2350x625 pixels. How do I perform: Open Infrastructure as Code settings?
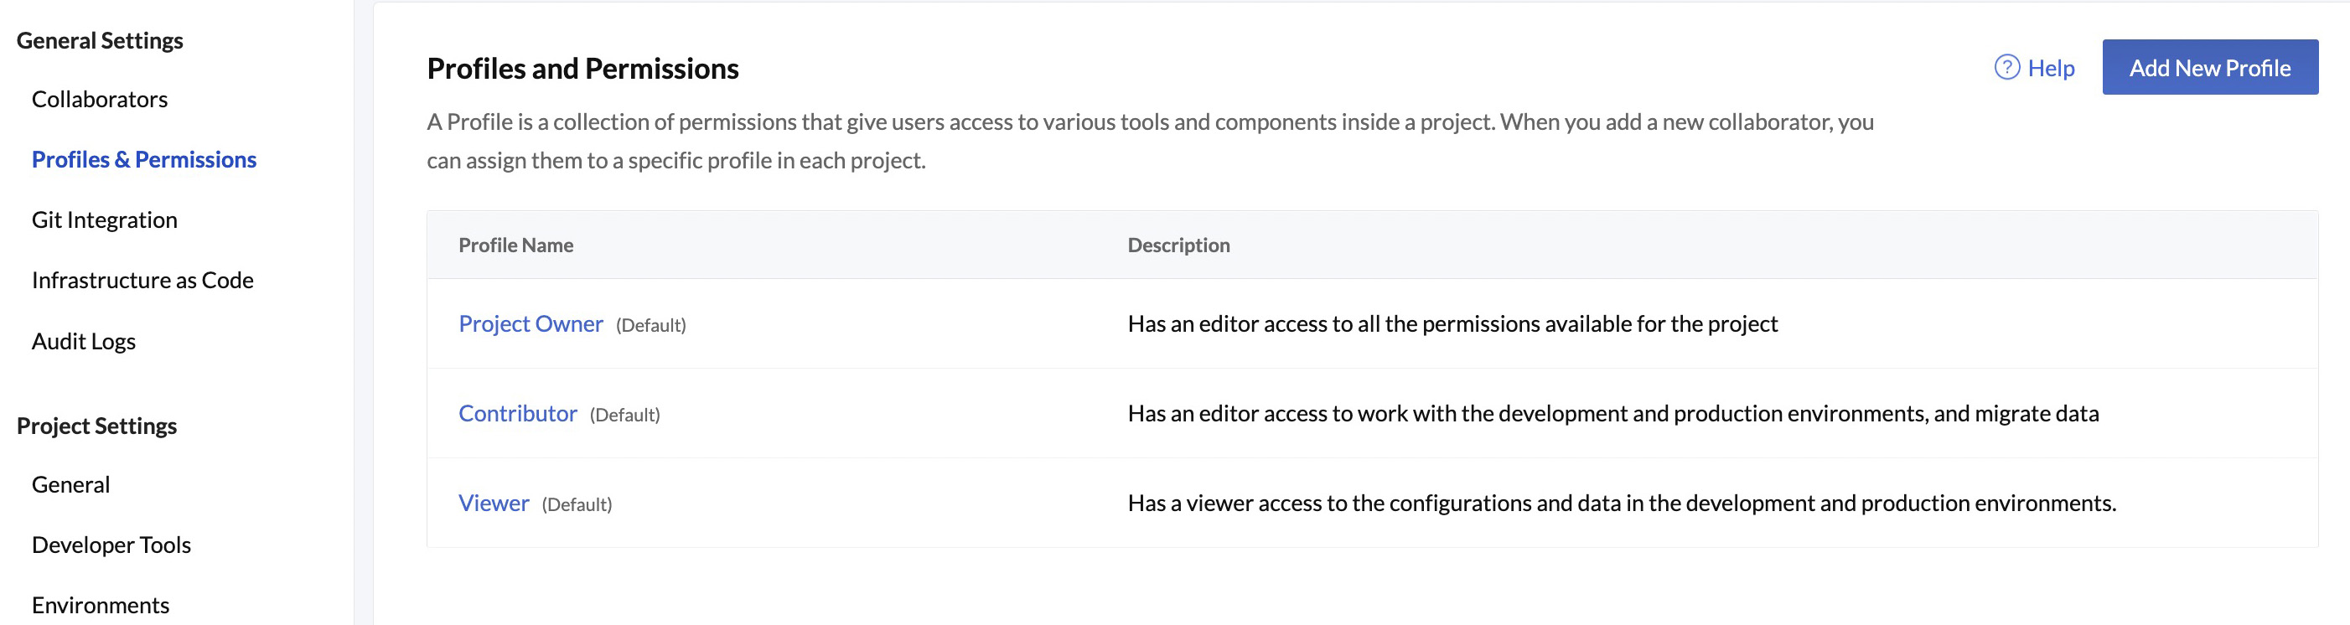click(x=142, y=280)
